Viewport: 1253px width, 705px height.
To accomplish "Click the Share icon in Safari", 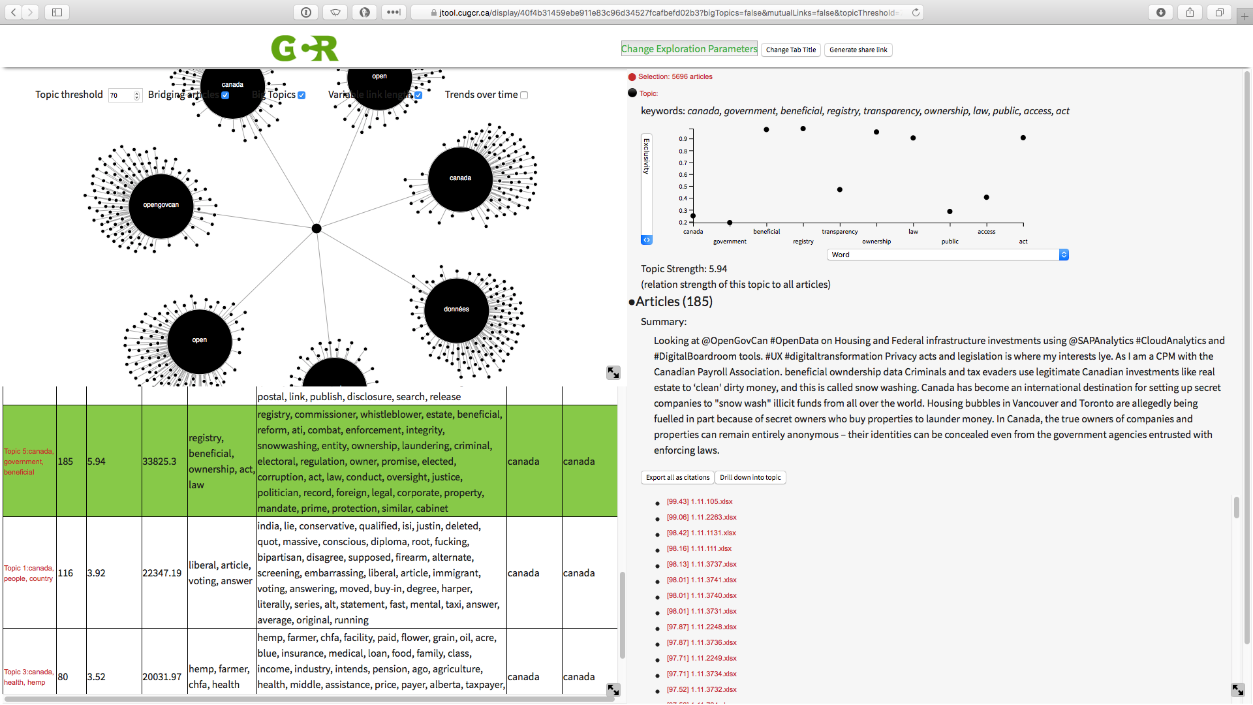I will click(x=1190, y=12).
